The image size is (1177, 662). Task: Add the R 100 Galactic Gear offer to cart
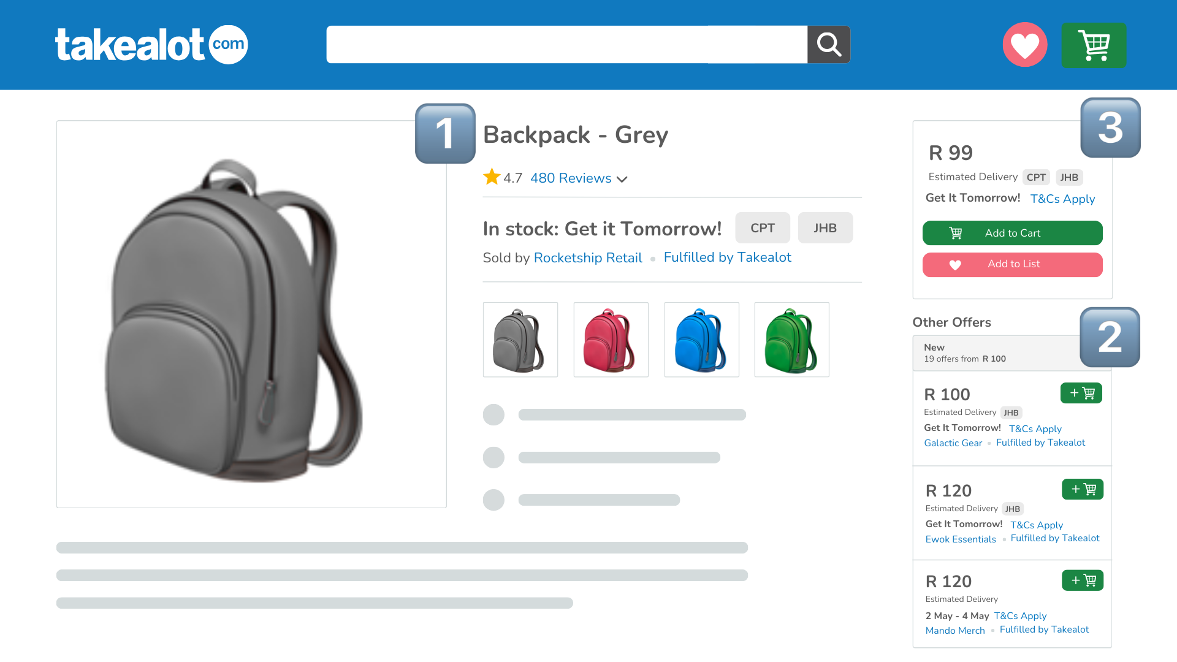1081,393
